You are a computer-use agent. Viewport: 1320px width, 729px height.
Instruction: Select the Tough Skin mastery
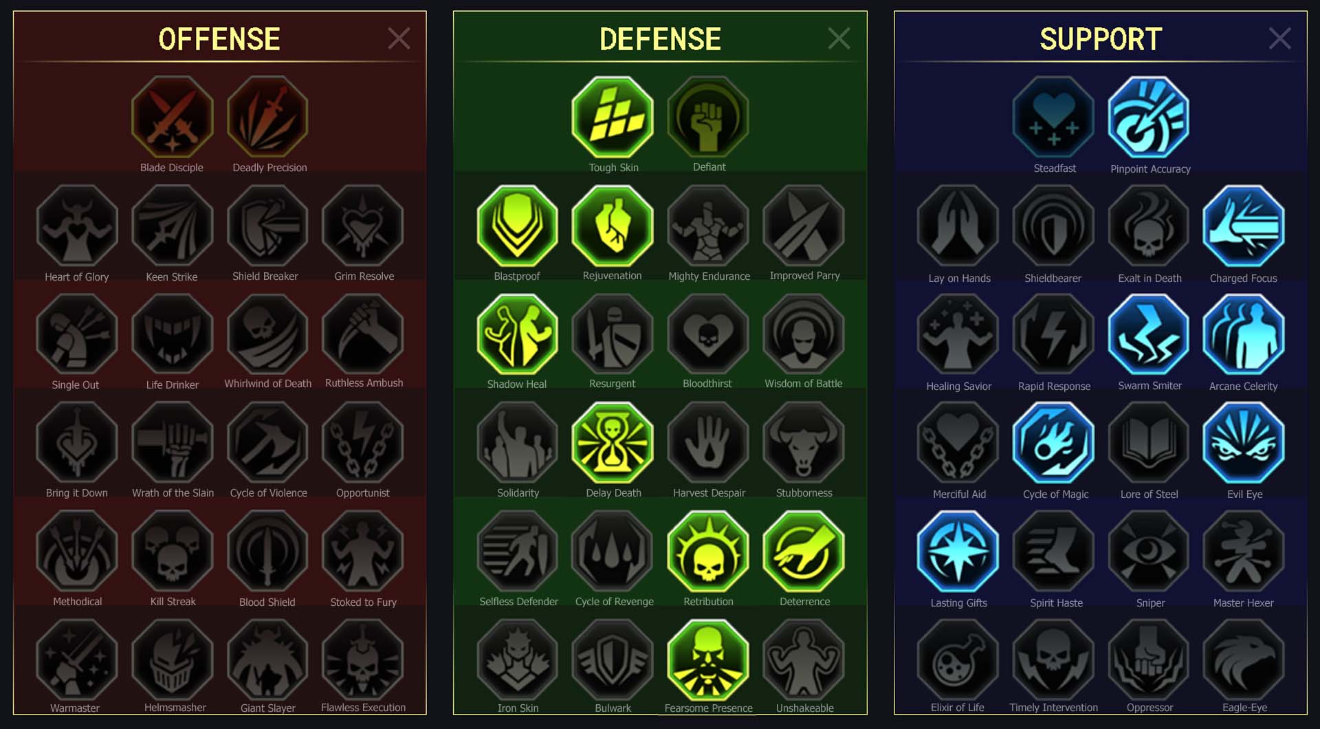click(x=613, y=117)
